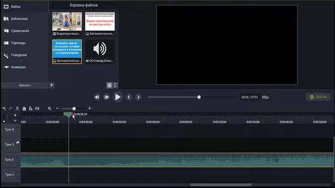Toggle the Трек 3 lock icon
335x188 pixels.
(x=18, y=142)
